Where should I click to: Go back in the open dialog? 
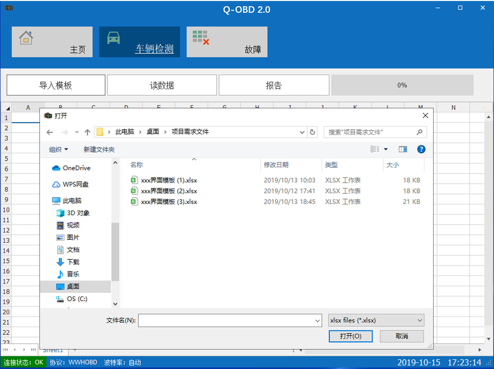point(50,132)
